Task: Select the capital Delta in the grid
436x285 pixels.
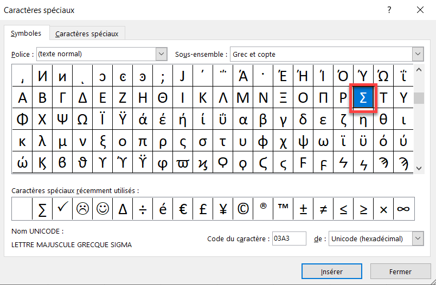Action: pyautogui.click(x=82, y=97)
